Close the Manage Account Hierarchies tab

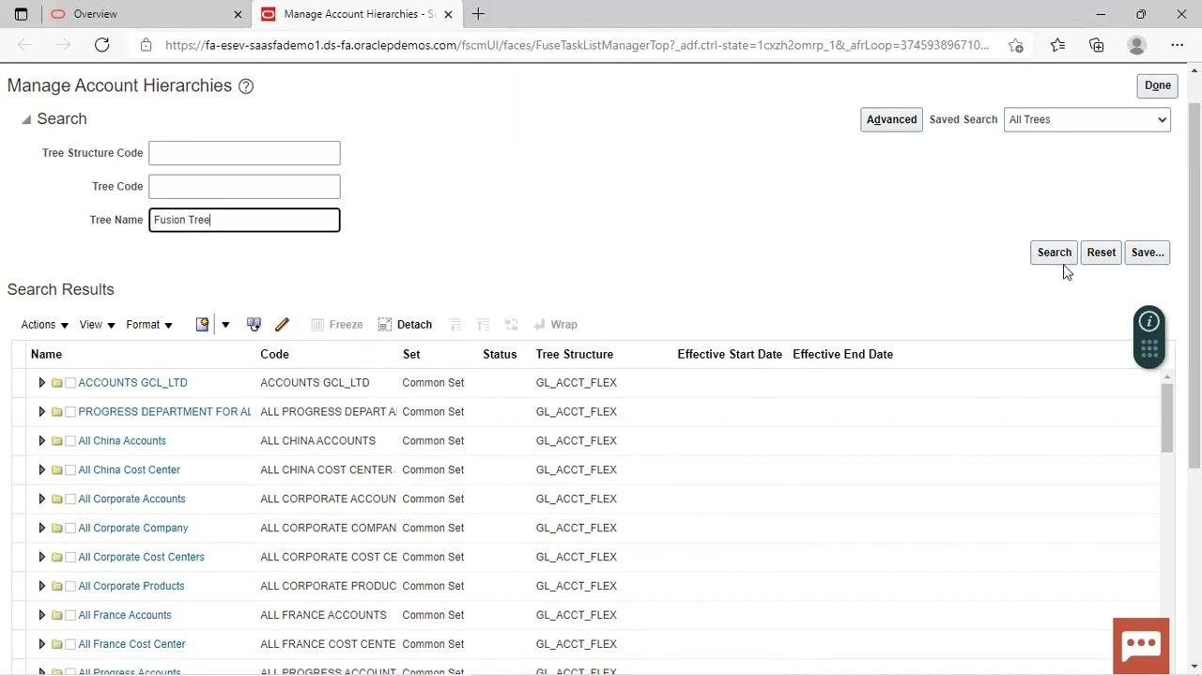pyautogui.click(x=448, y=14)
